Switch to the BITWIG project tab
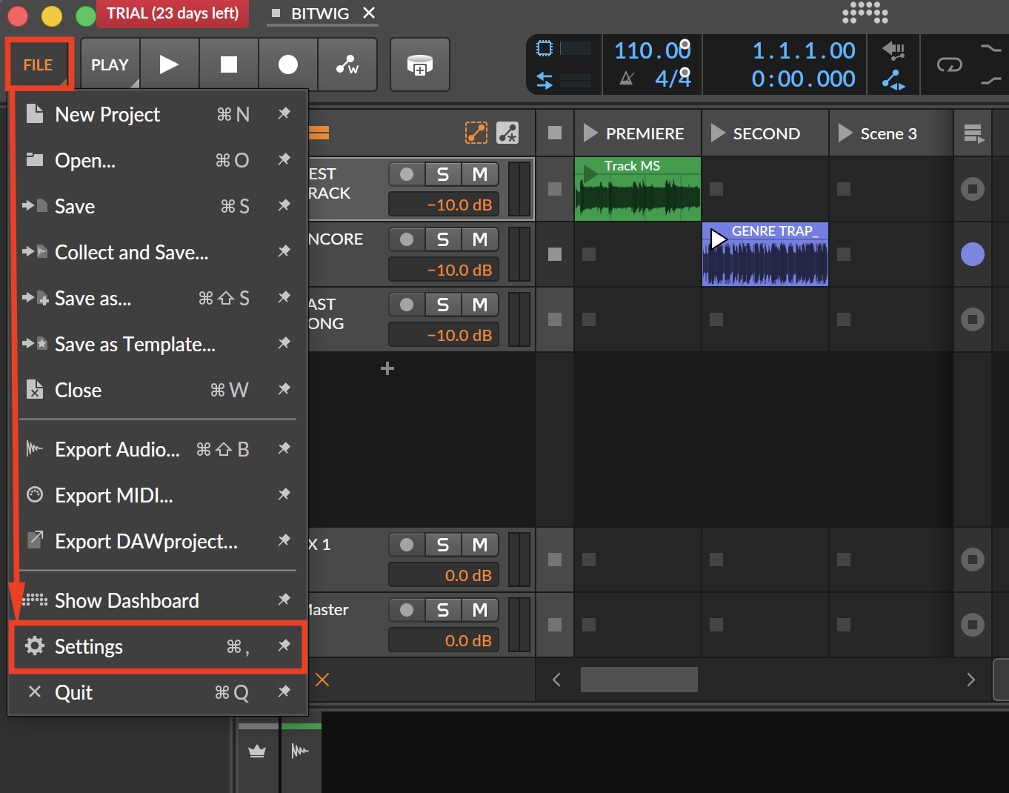Viewport: 1009px width, 793px height. pyautogui.click(x=320, y=13)
